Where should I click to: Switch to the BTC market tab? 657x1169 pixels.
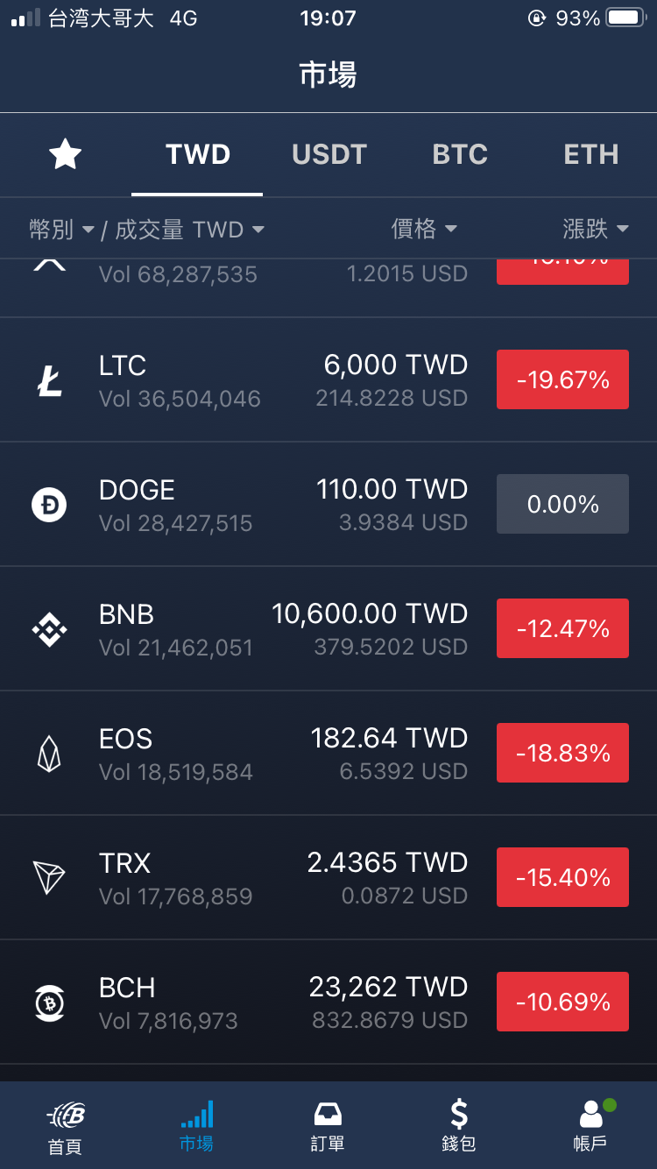point(460,154)
